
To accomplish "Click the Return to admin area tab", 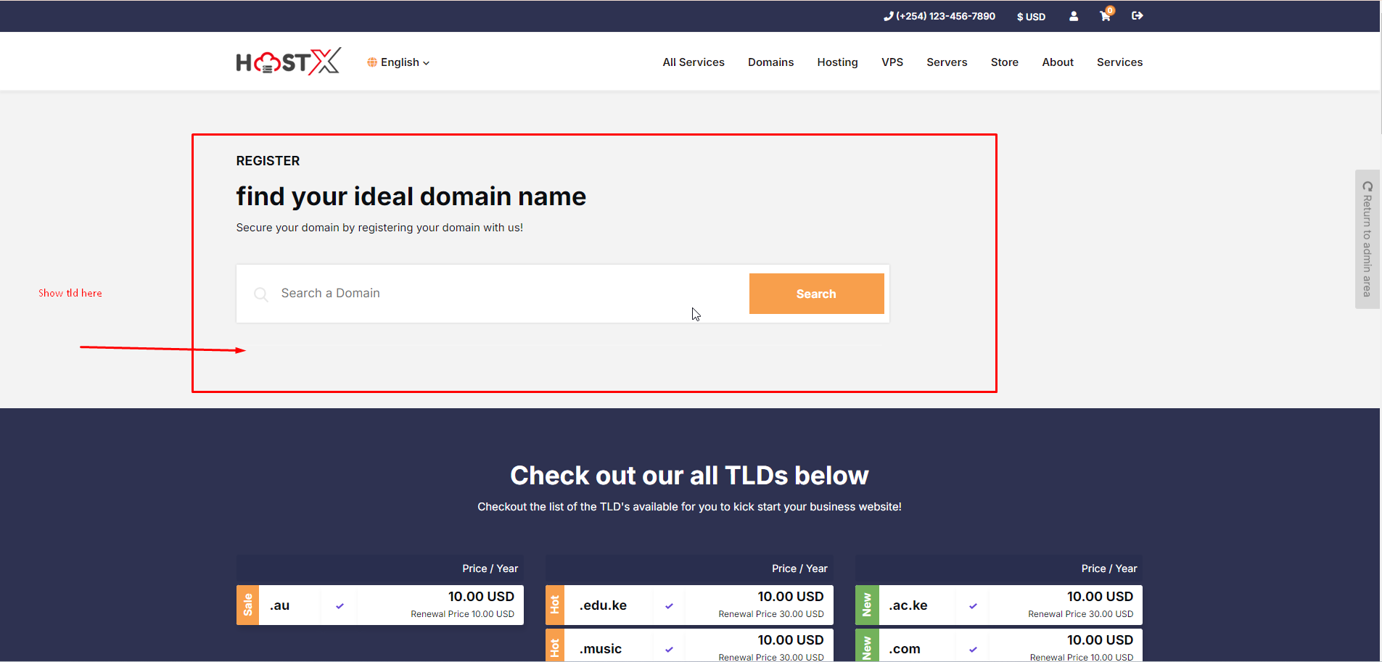I will pos(1367,239).
